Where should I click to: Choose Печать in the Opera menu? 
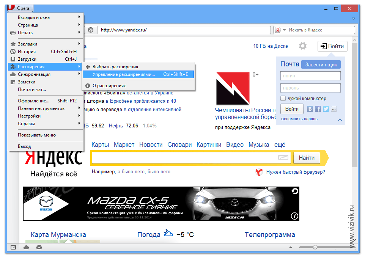pyautogui.click(x=46, y=33)
